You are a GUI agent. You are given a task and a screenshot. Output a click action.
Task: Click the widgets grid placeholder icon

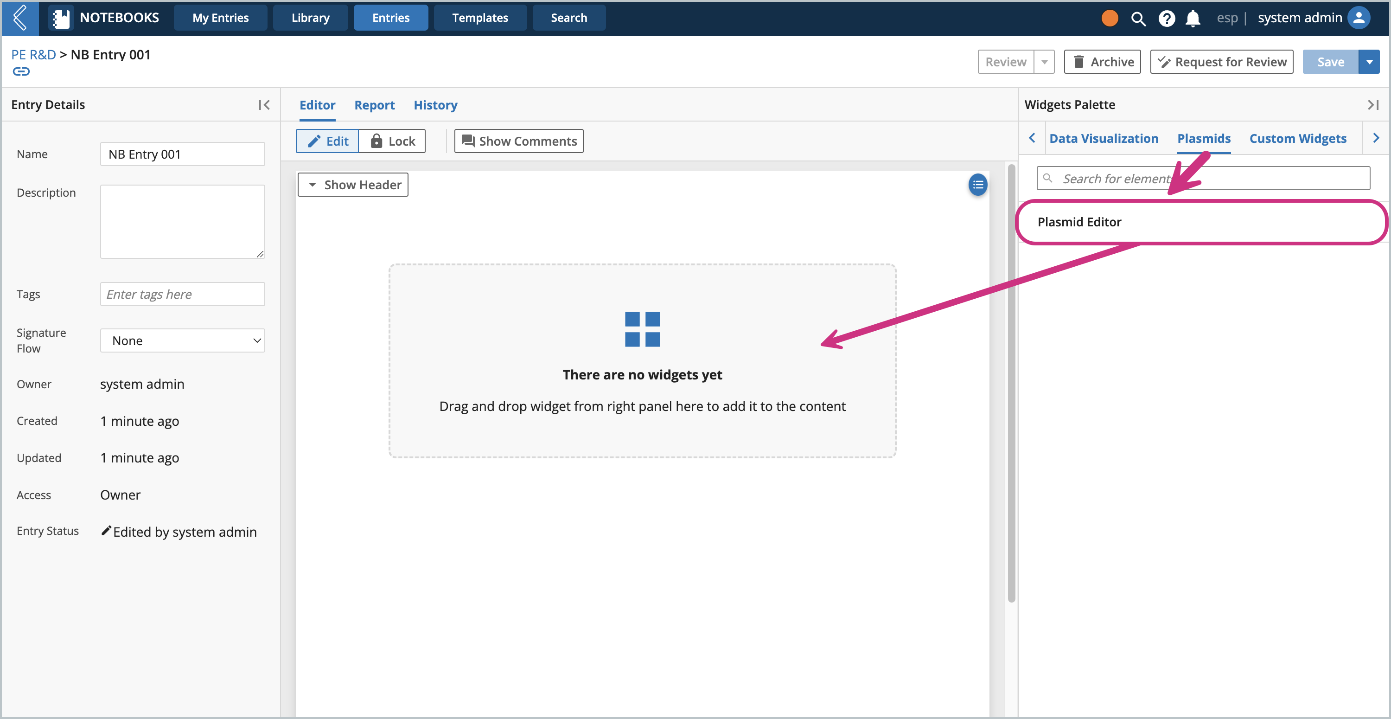642,329
